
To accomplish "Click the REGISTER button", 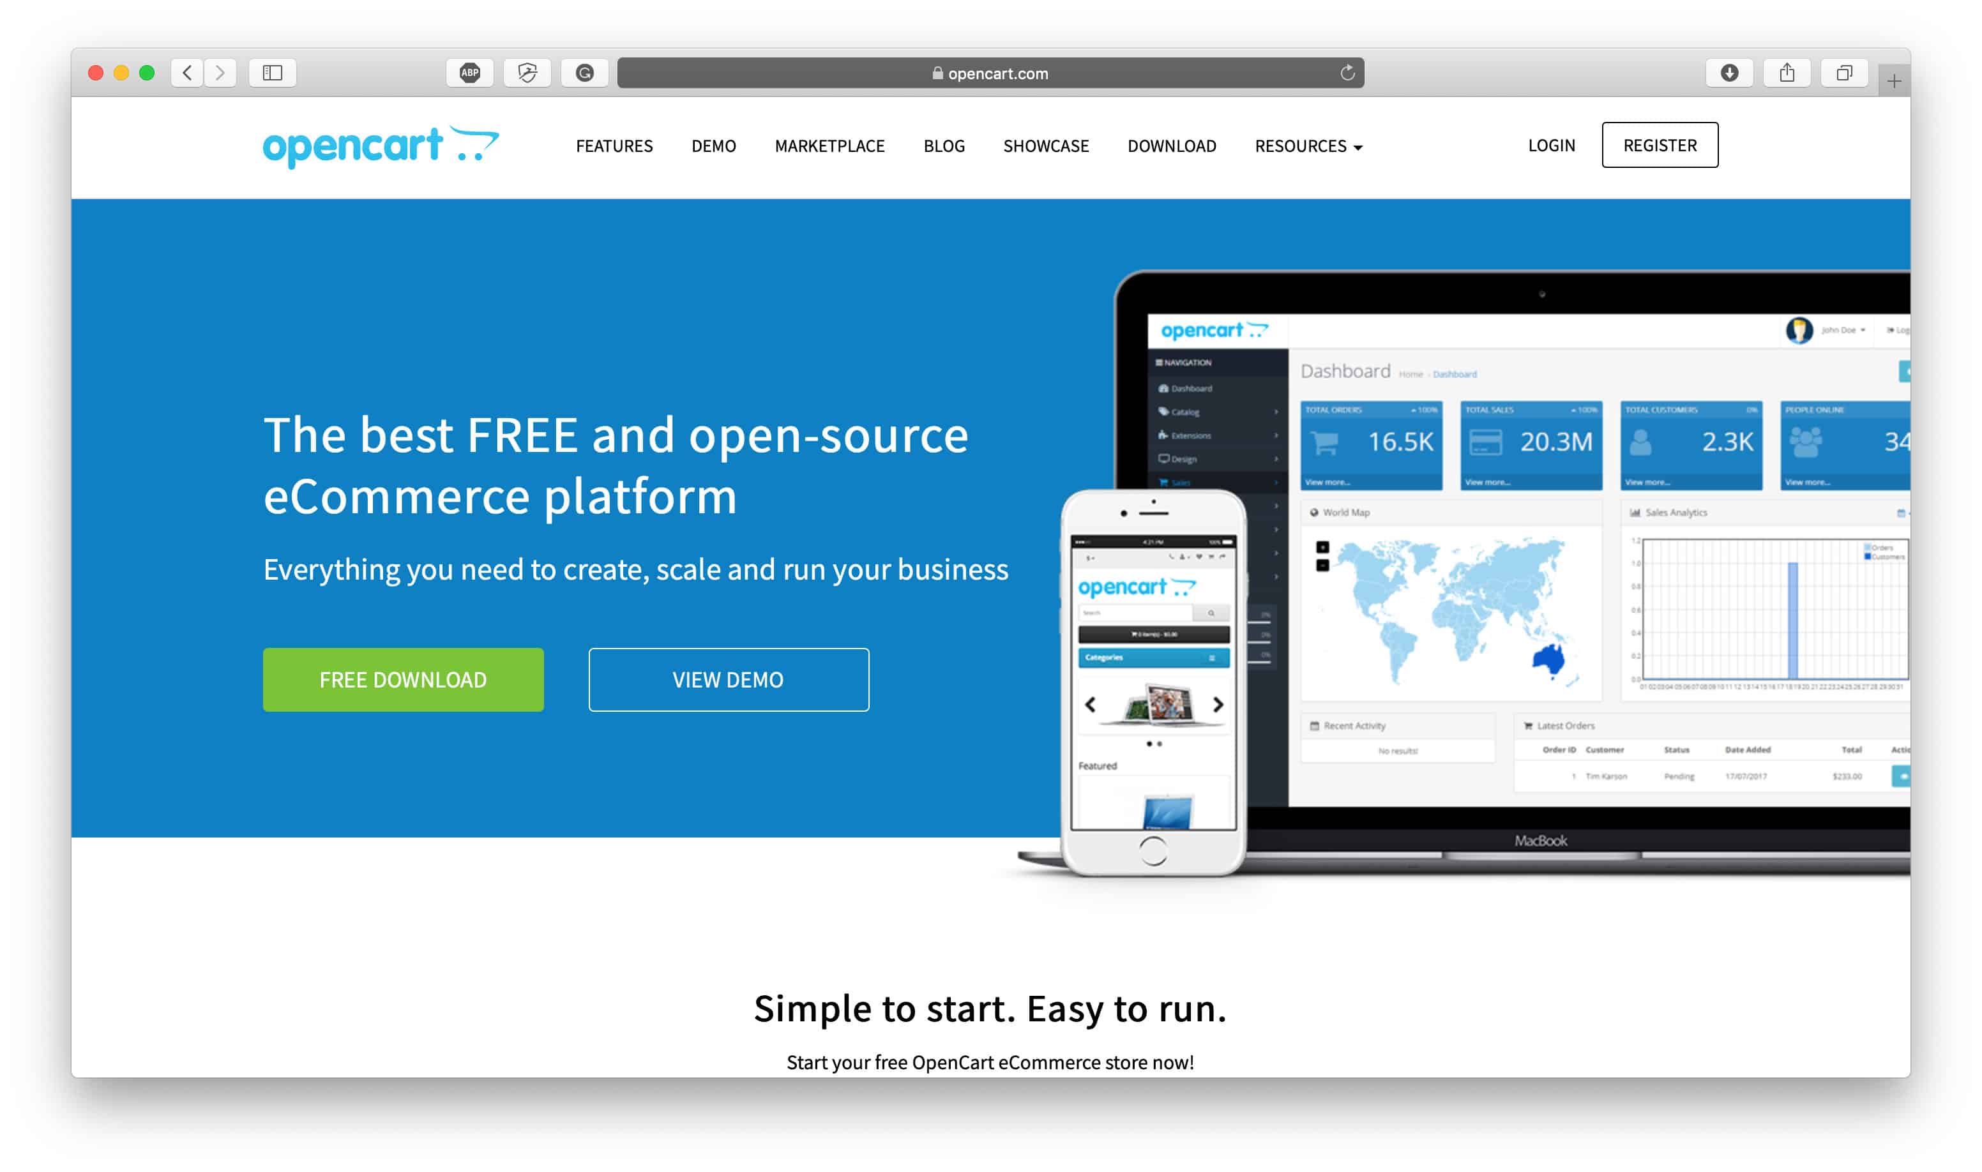I will point(1661,145).
